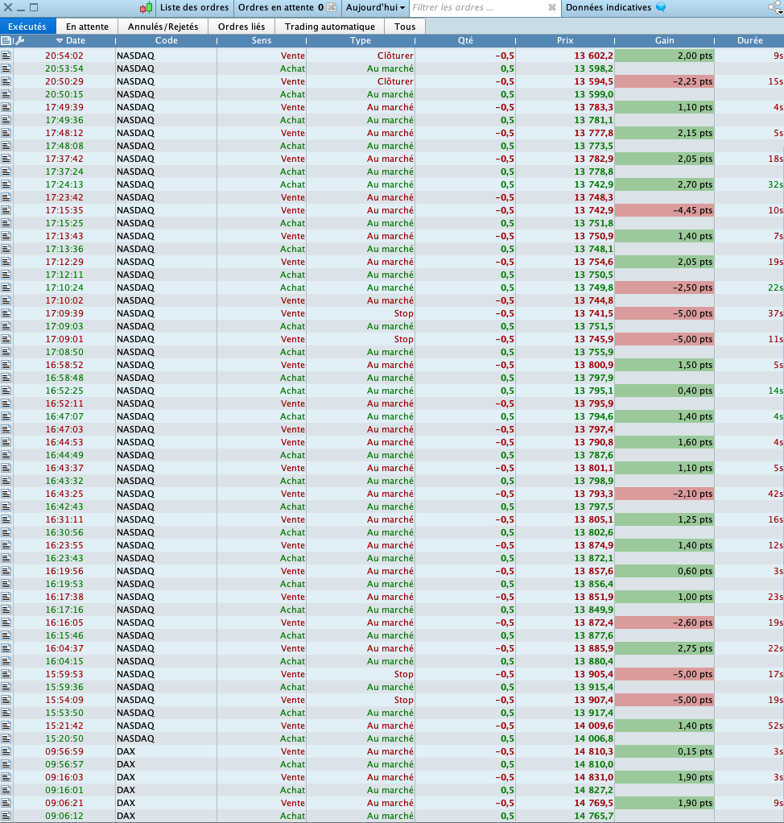The height and width of the screenshot is (823, 784).
Task: Select the Trading automatique tab
Action: click(x=329, y=27)
